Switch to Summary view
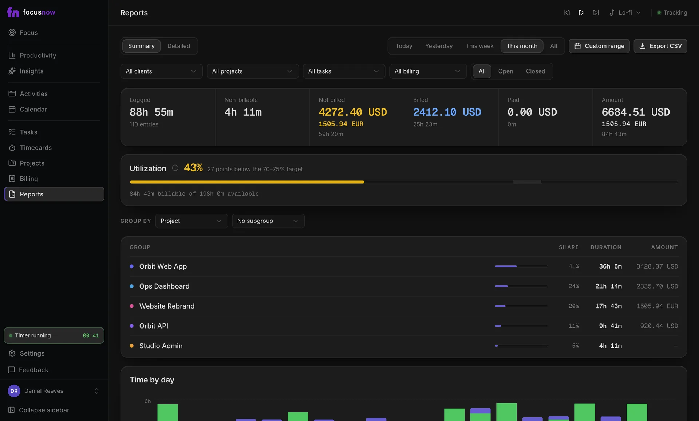This screenshot has height=421, width=699. [141, 46]
